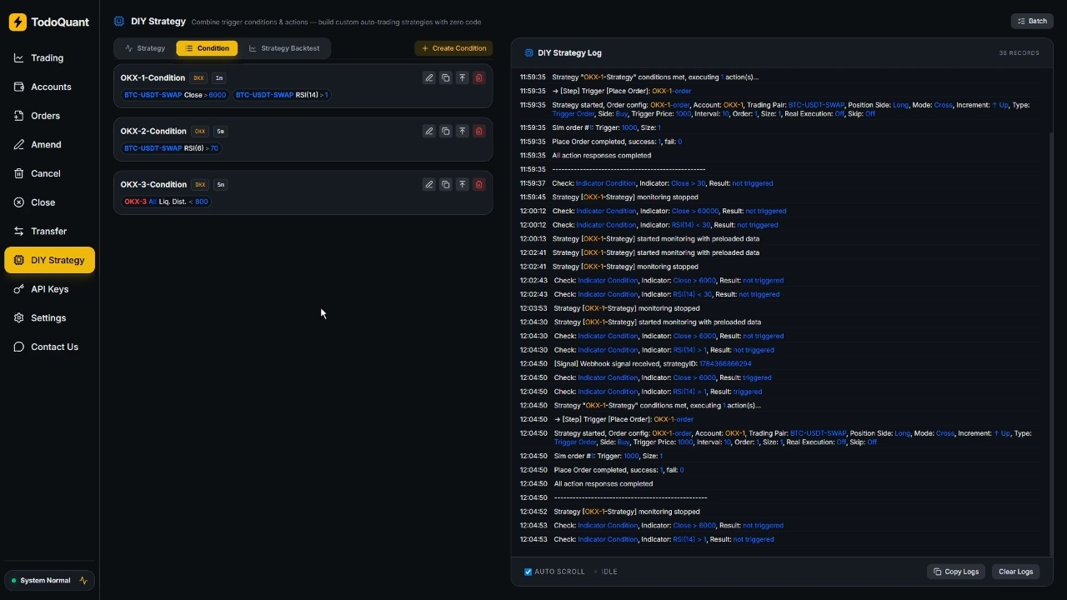
Task: Go to Orders page
Action: (49, 116)
